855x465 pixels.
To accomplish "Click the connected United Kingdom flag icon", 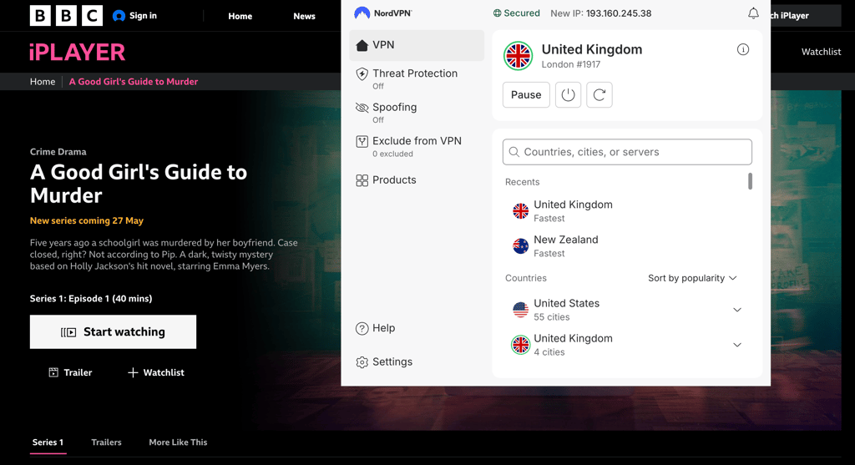I will [x=518, y=56].
